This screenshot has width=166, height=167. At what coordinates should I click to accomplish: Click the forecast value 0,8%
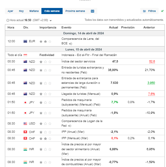131,102
